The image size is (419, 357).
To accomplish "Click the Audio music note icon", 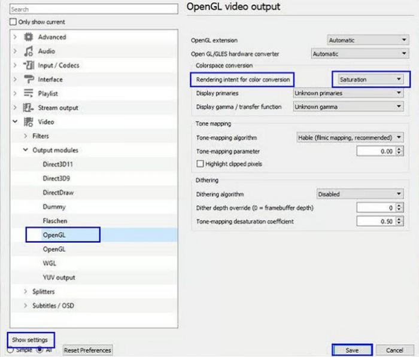I will point(28,51).
